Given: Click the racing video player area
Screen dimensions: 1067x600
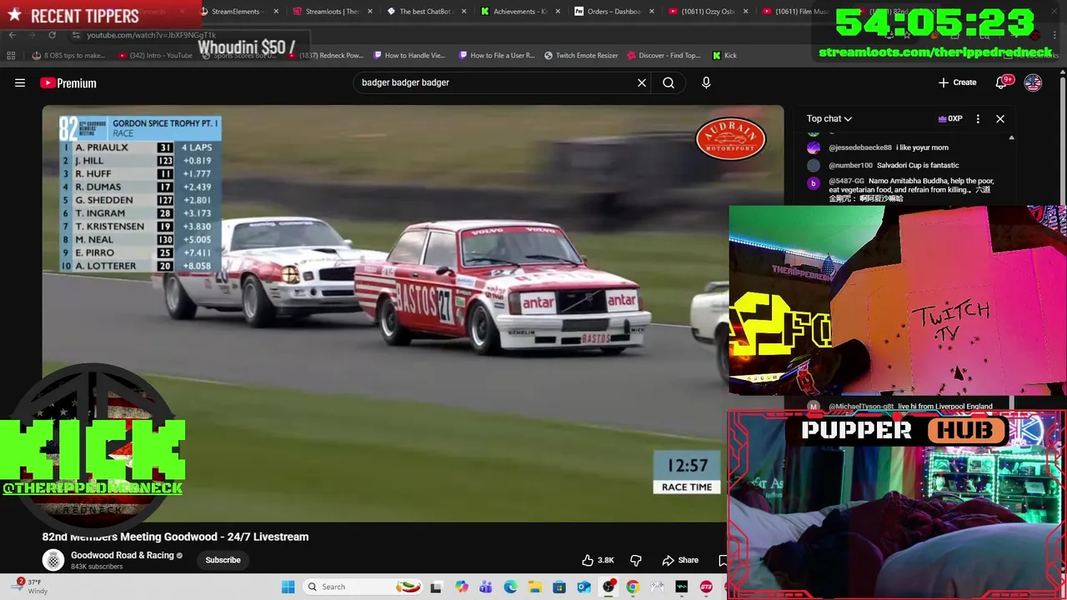Looking at the screenshot, I should pos(413,313).
